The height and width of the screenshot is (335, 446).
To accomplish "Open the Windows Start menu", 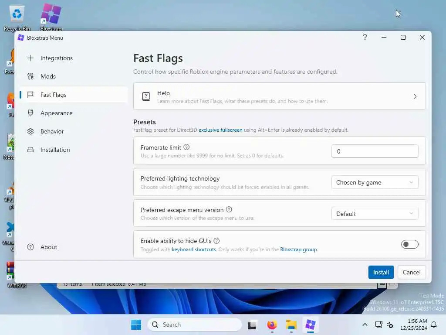I will [x=136, y=325].
